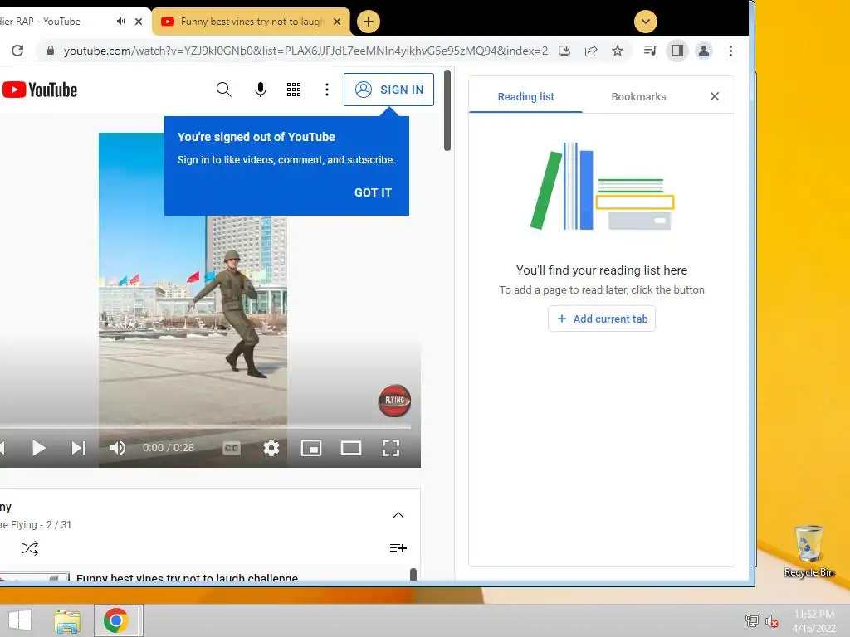Save playlist with the add icon
Image resolution: width=850 pixels, height=637 pixels.
[x=398, y=548]
